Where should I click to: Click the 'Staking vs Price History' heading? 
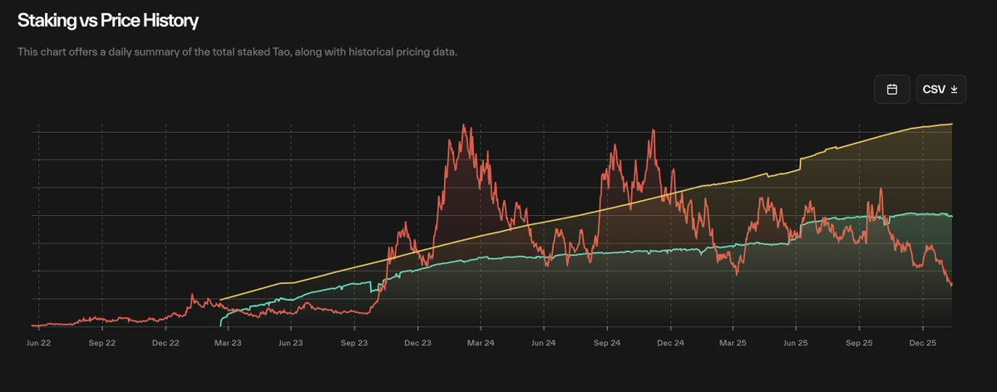click(x=108, y=20)
